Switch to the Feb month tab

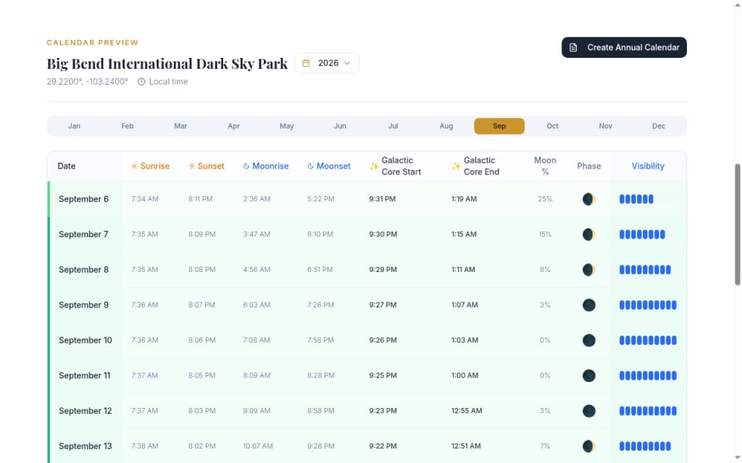128,126
